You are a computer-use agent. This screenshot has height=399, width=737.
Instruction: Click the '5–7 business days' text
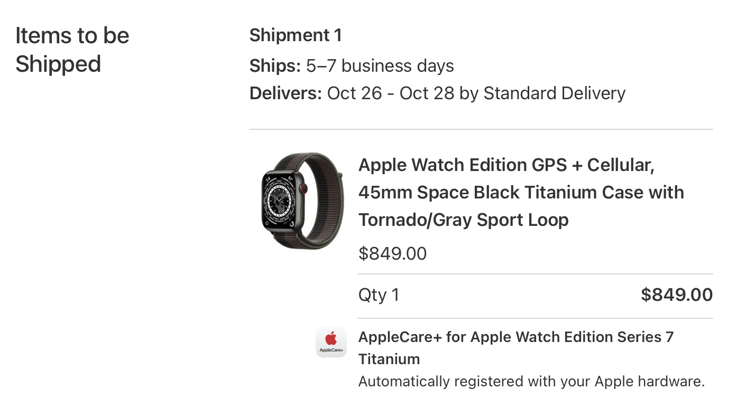(x=380, y=66)
